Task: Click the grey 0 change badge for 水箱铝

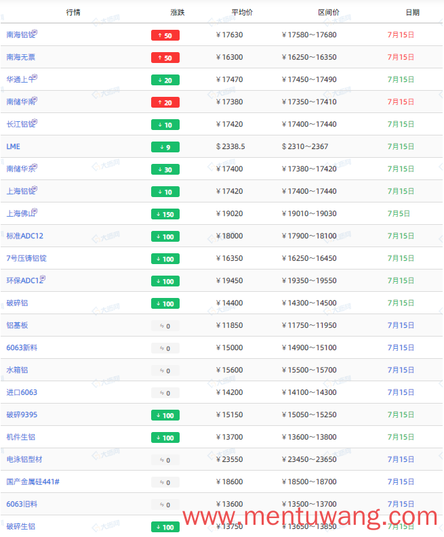Action: coord(165,370)
